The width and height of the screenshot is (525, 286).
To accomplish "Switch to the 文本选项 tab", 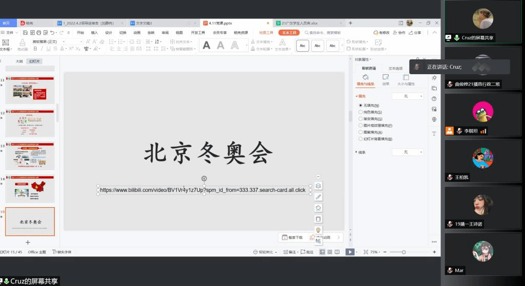I will point(395,68).
